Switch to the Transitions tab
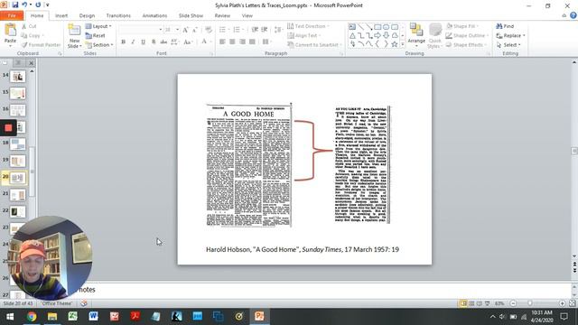Screen dimensions: 578x325 point(118,15)
